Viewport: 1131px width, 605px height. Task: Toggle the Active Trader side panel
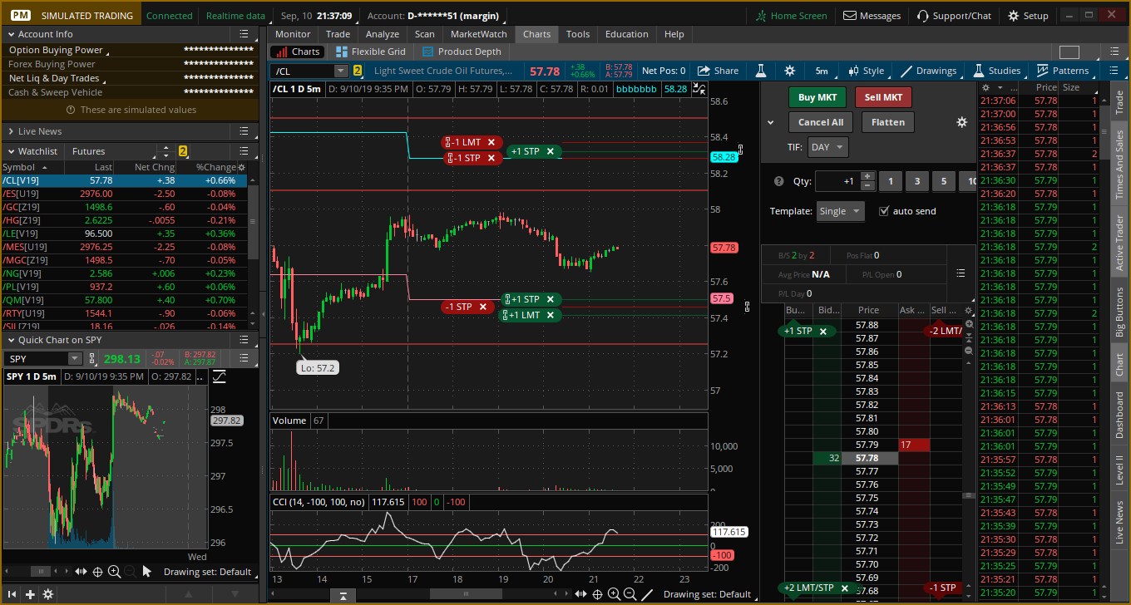(1119, 243)
